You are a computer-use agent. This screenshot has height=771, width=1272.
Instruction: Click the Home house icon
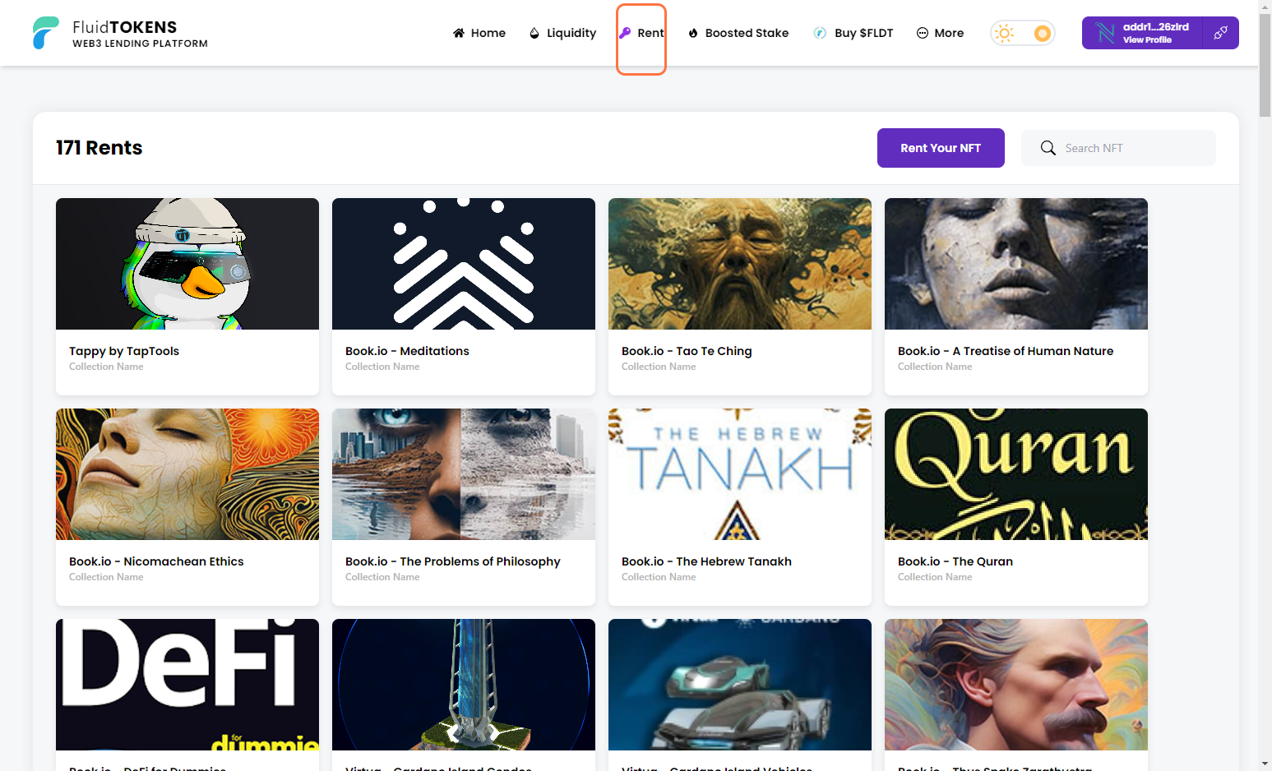click(x=459, y=33)
